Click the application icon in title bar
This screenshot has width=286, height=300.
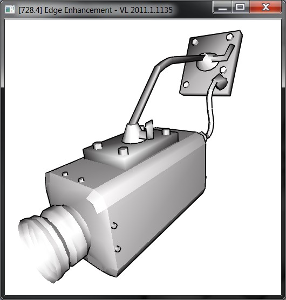[10, 10]
